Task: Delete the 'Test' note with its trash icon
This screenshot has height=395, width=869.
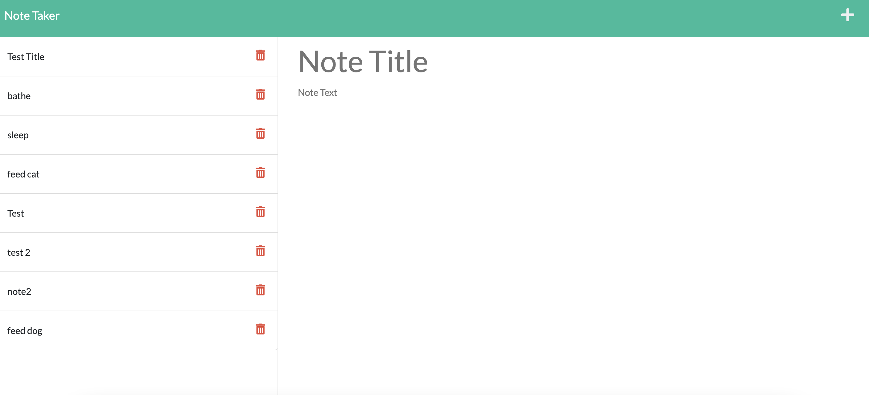Action: tap(261, 212)
